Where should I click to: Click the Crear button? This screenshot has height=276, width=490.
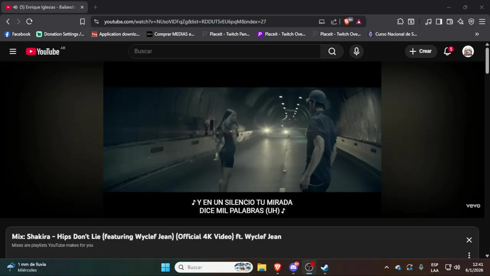[421, 51]
